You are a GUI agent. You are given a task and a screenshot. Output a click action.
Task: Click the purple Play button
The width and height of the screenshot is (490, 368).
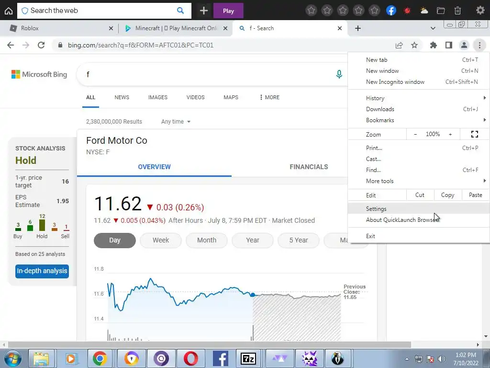(228, 11)
